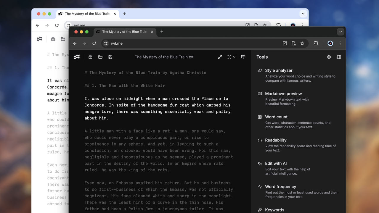Screen dimensions: 379x213
Task: Click the Style analyzer feather icon
Action: pos(260,70)
